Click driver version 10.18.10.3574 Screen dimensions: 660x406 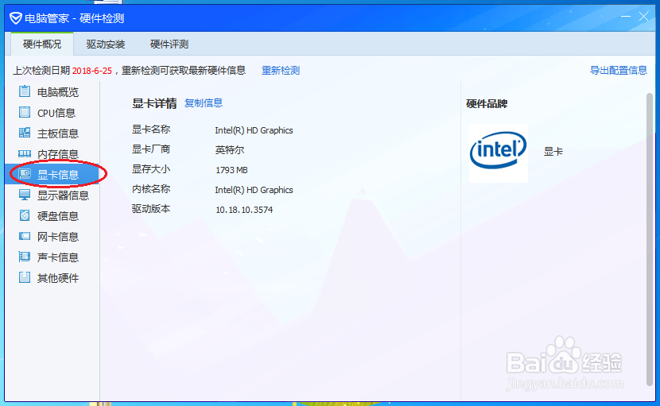244,210
